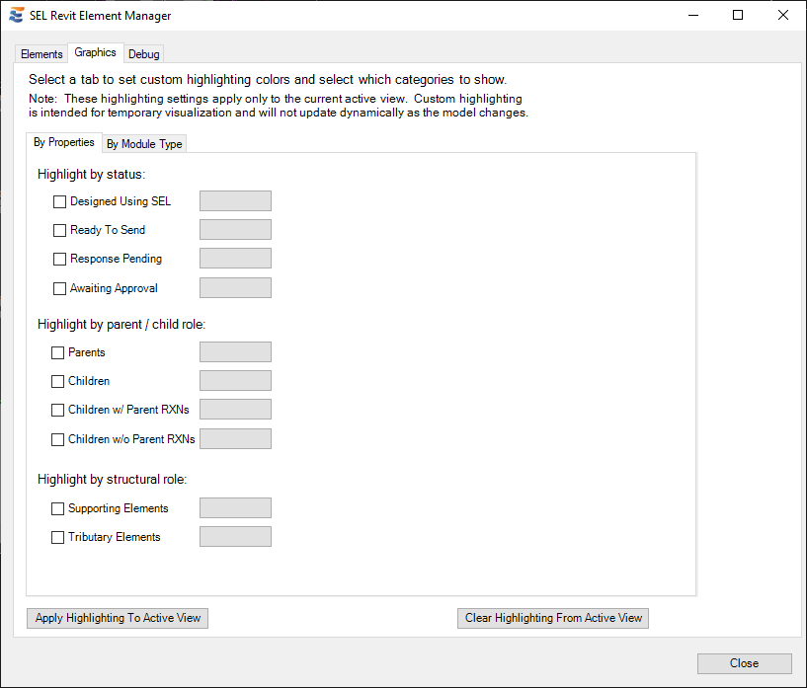Click the Parents color swatch
The width and height of the screenshot is (807, 688).
tap(235, 352)
